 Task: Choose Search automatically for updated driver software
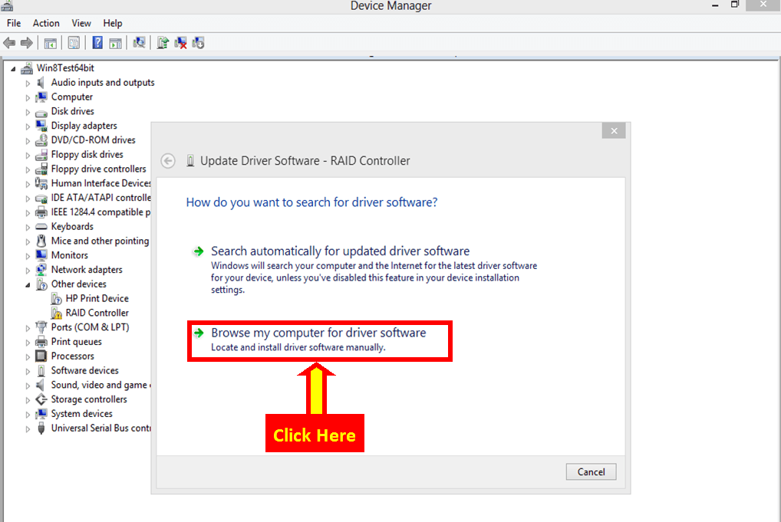coord(340,251)
